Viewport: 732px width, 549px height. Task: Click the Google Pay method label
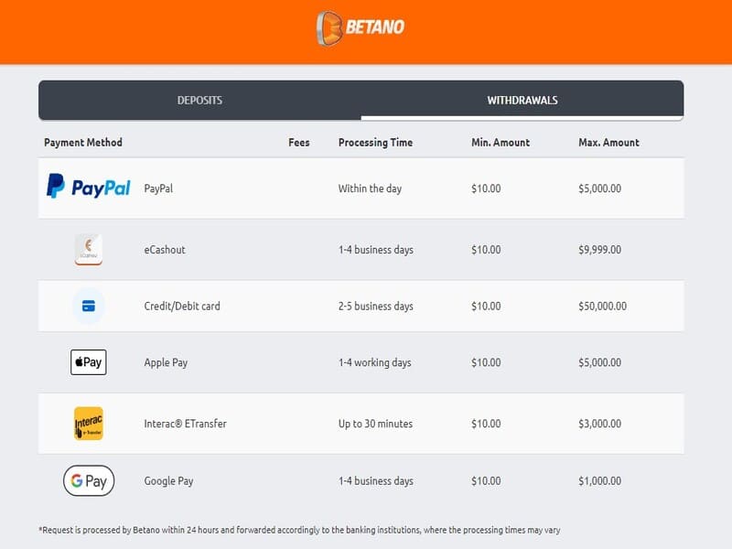(168, 481)
